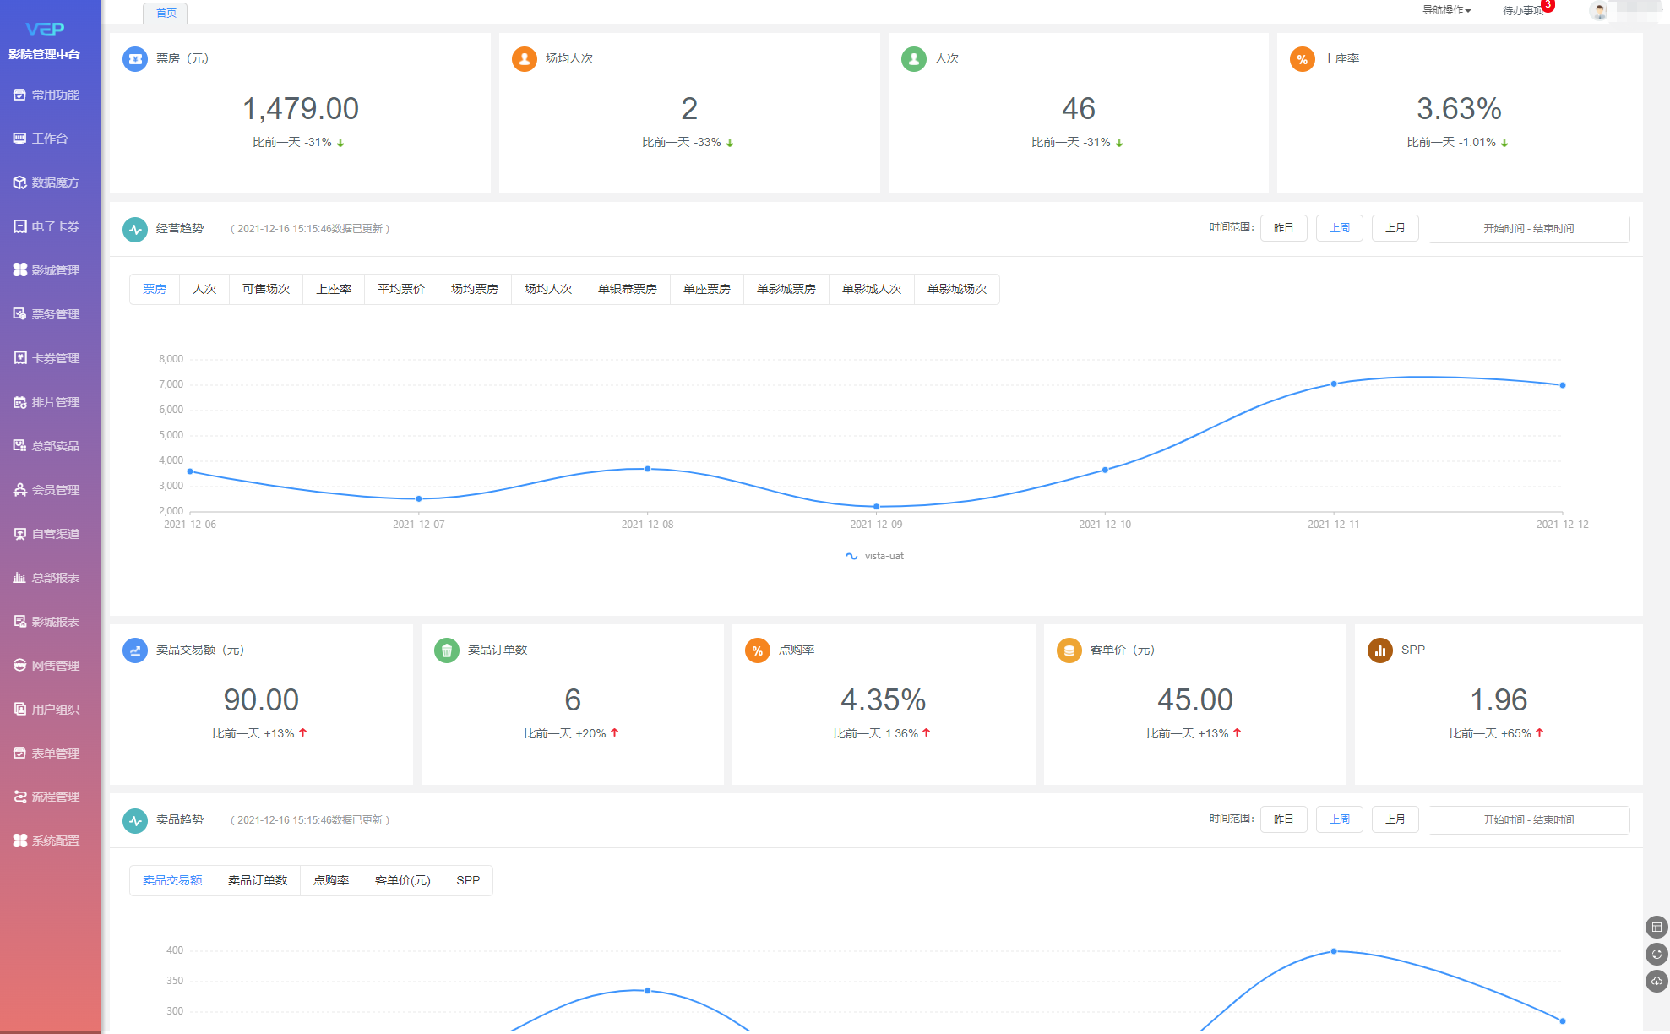
Task: Select 上周 range for 卖品趋势
Action: pyautogui.click(x=1339, y=819)
